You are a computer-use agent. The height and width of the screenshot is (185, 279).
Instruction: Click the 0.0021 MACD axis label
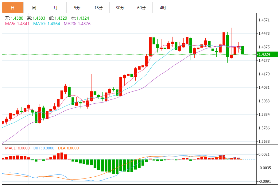click(264, 154)
